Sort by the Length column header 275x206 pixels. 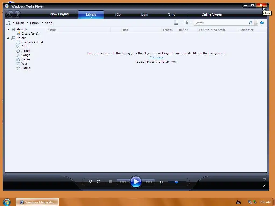tap(169, 30)
